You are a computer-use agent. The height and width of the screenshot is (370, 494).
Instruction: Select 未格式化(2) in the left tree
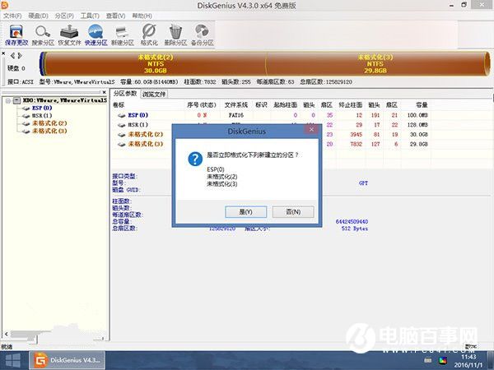[x=49, y=123]
